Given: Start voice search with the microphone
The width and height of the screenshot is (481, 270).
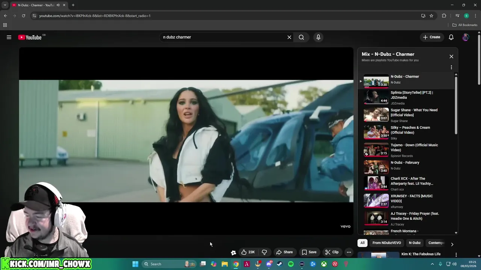Looking at the screenshot, I should pyautogui.click(x=318, y=37).
